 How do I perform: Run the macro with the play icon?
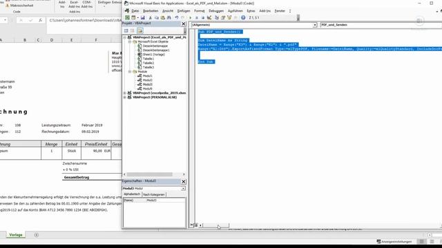[191, 18]
